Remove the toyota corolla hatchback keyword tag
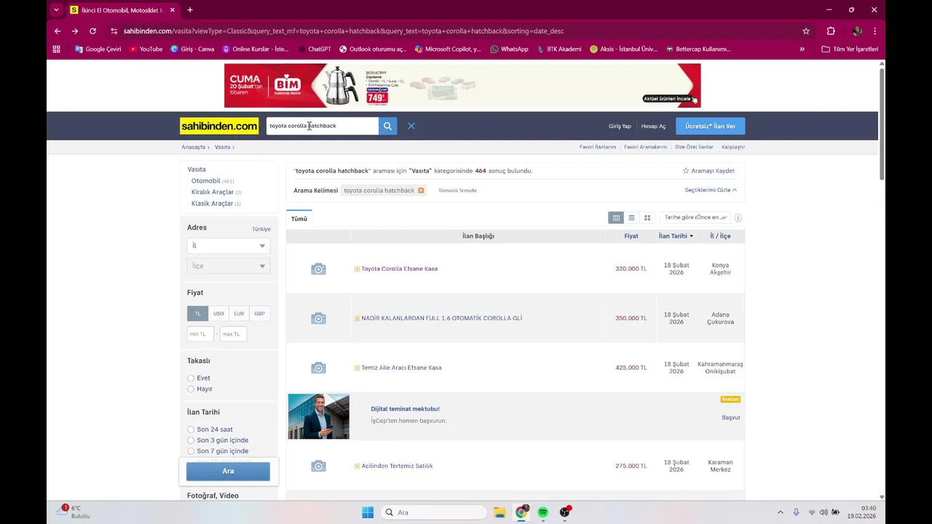 click(x=421, y=191)
